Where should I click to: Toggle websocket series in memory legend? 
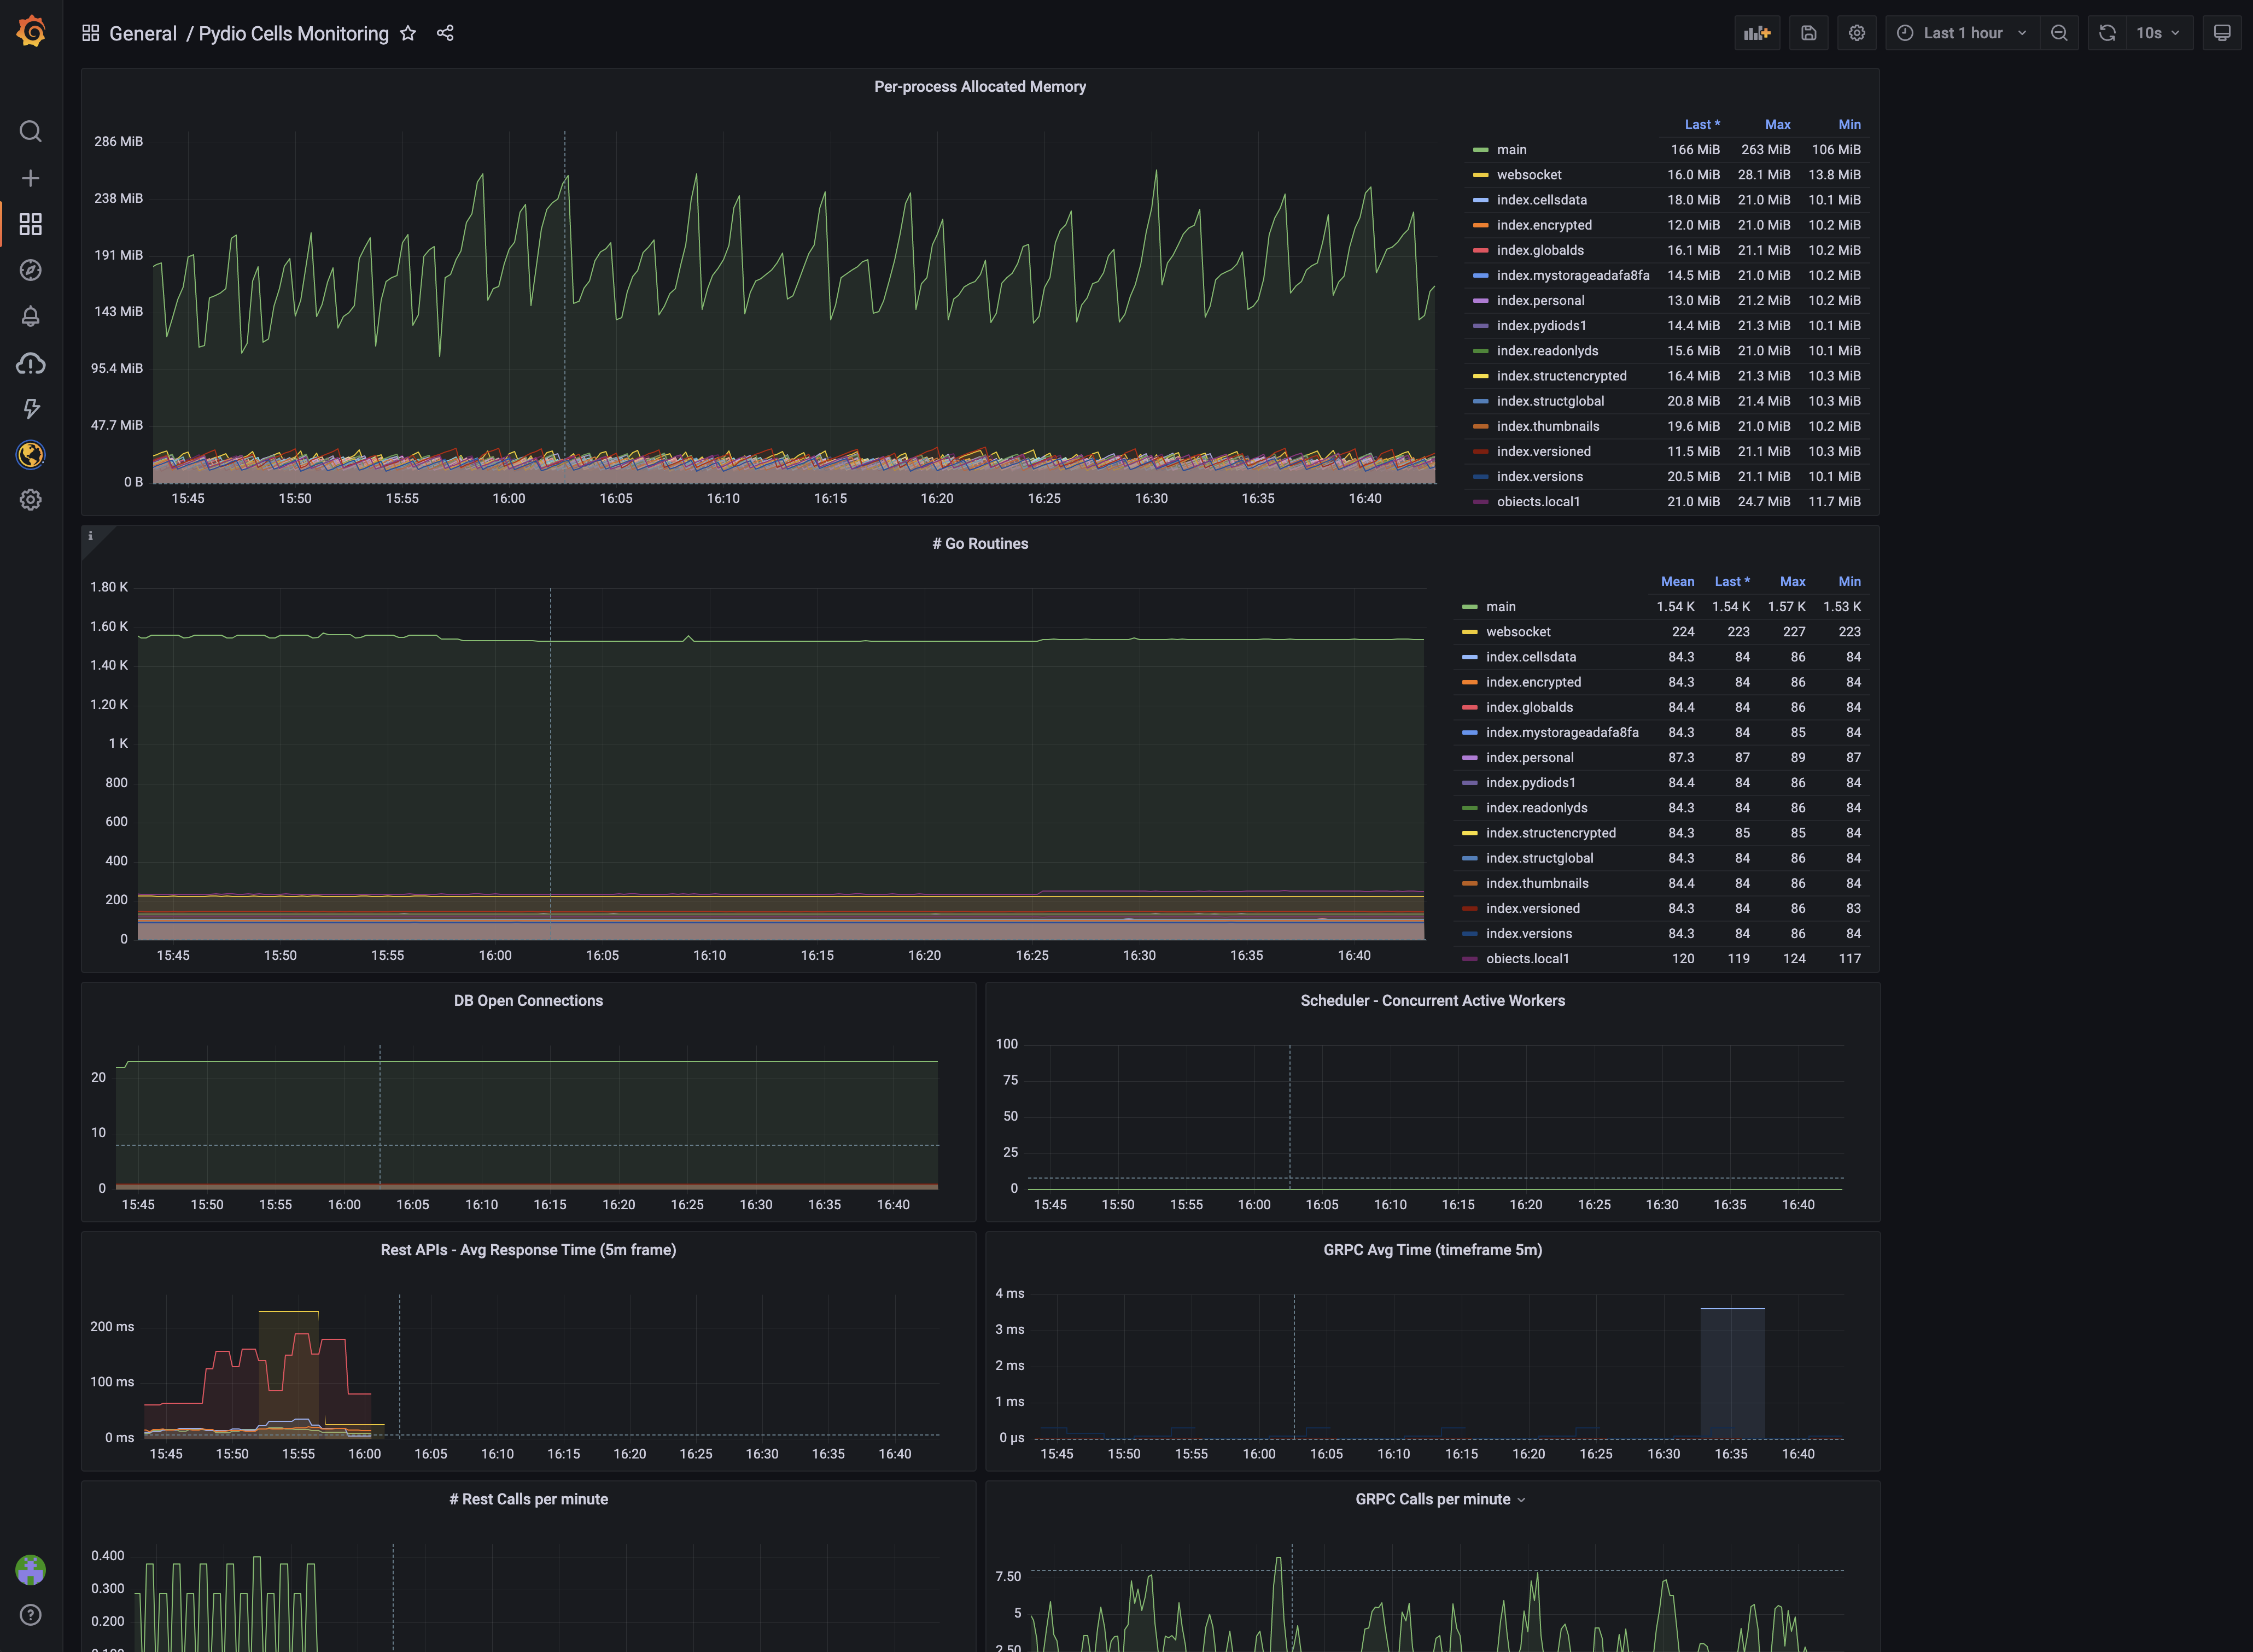[x=1528, y=175]
